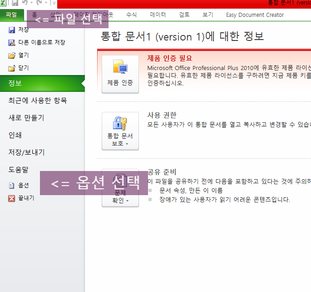This screenshot has height=292, width=311.
Task: Select the 정보 section
Action: point(42,83)
